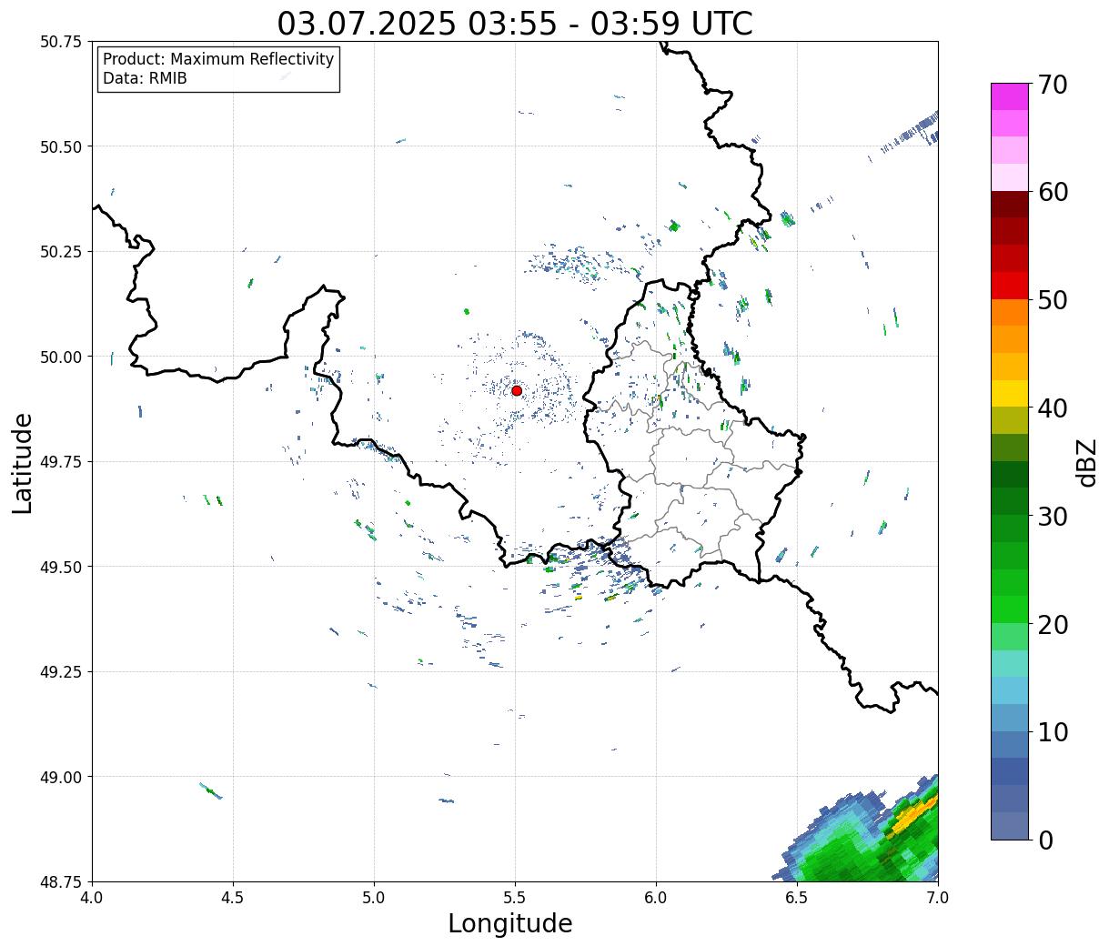Click latitude tick label 50.00
The image size is (1109, 946).
click(x=61, y=357)
